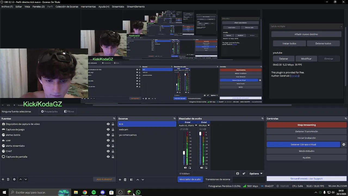Viewport: 348px width, 196px height.
Task: Undock the Escenas panel icon
Action: tap(175, 119)
